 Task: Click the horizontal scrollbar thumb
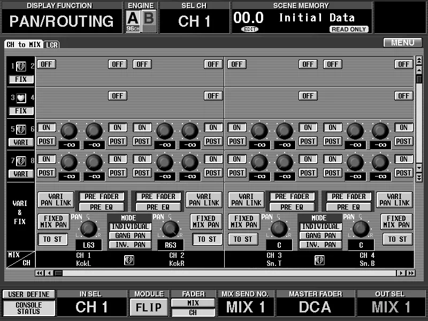(x=58, y=273)
